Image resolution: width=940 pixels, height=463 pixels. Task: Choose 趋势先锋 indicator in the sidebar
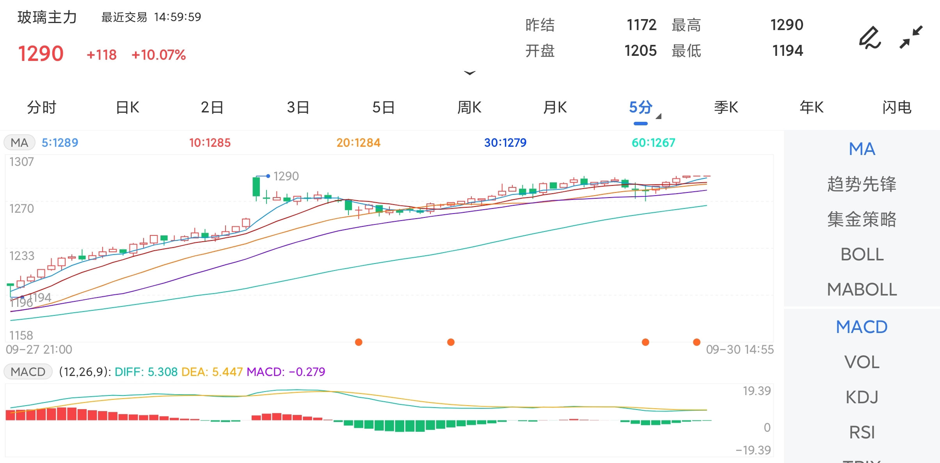[x=862, y=184]
